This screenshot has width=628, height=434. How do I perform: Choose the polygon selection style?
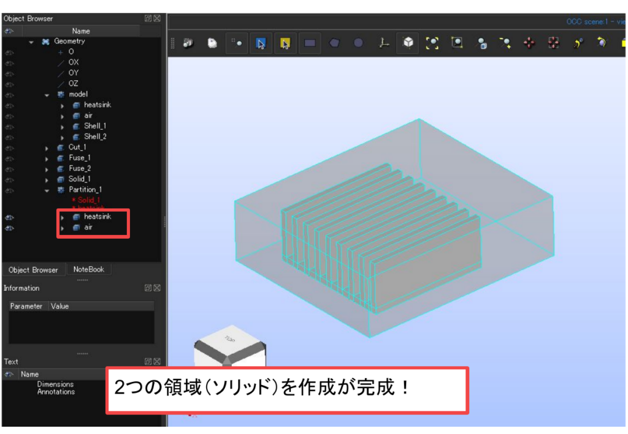pos(334,43)
